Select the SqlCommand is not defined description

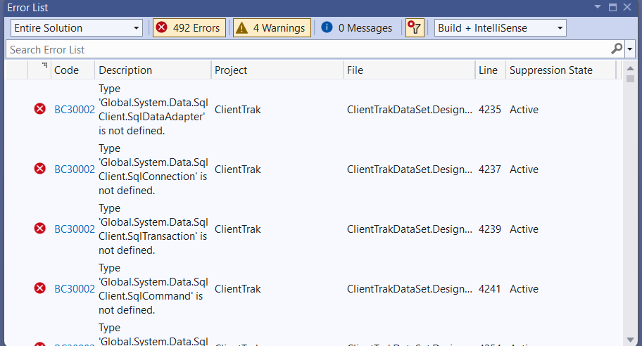(x=153, y=289)
